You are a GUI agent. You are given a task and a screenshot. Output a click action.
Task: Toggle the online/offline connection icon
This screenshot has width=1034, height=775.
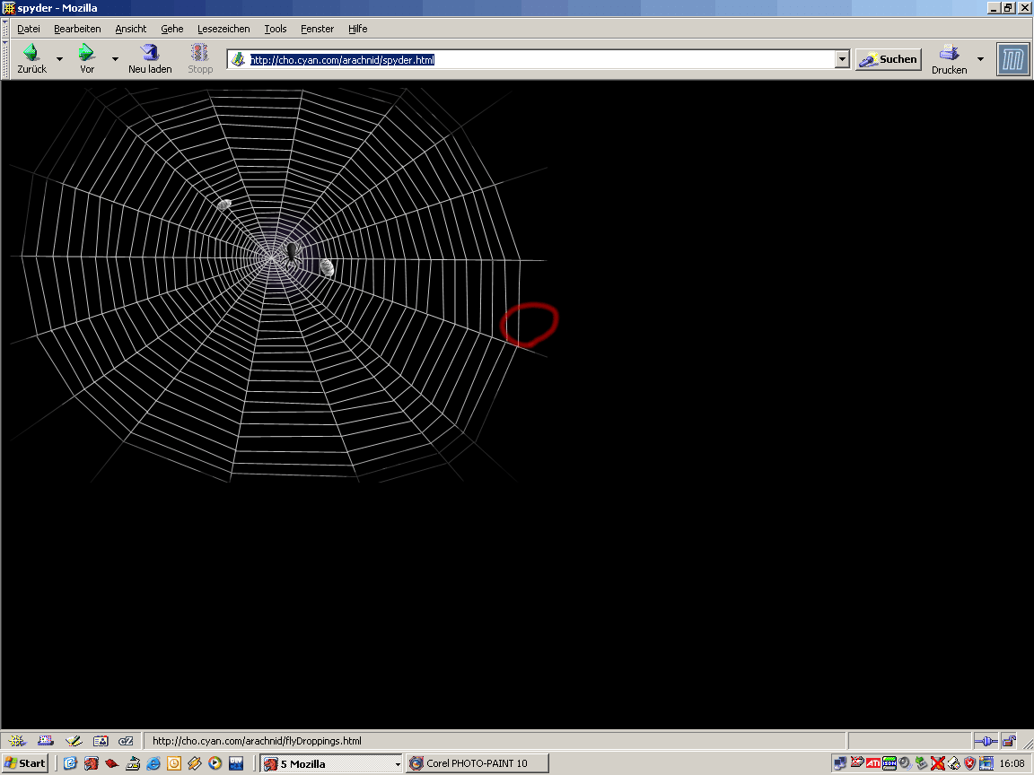(x=986, y=741)
